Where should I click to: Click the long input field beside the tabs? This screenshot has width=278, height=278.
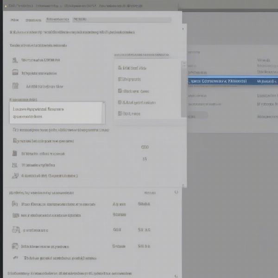[x=122, y=19]
